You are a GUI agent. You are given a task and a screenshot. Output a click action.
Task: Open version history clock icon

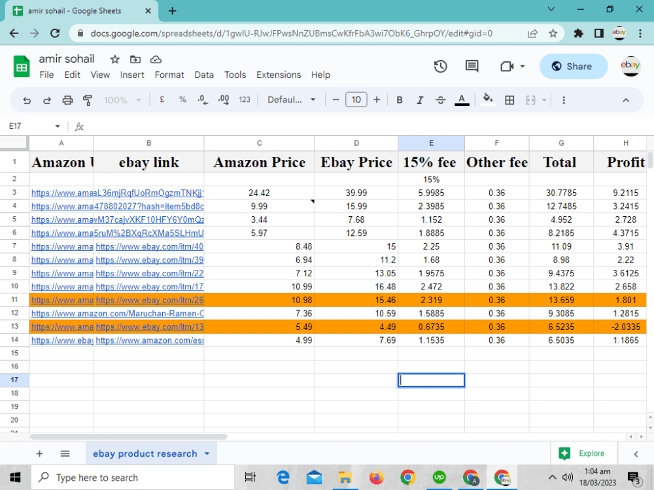pos(440,66)
